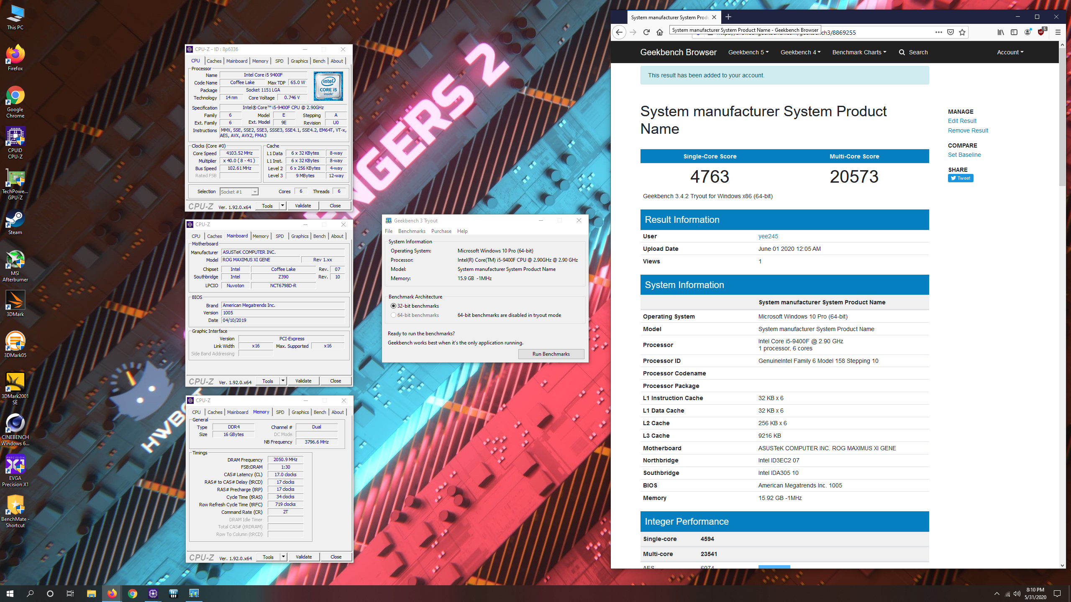The width and height of the screenshot is (1071, 602).
Task: Click Firefox back navigation arrow
Action: [619, 32]
